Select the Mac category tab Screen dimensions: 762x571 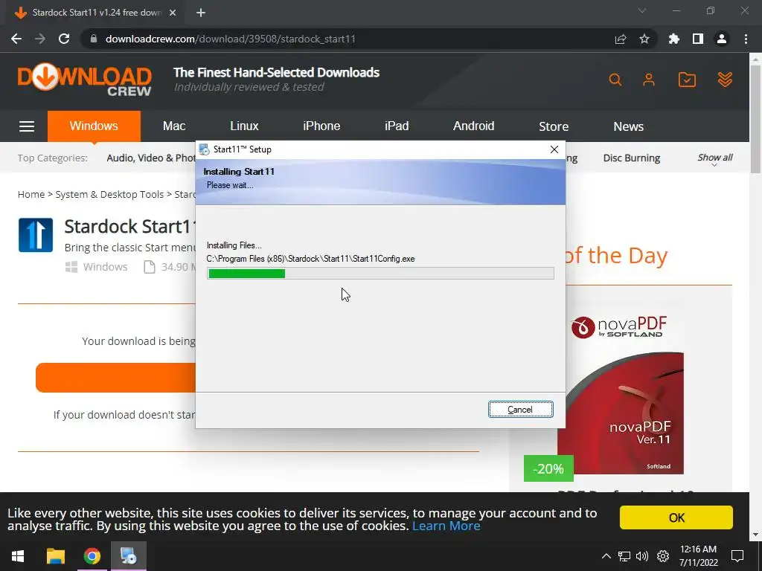174,126
